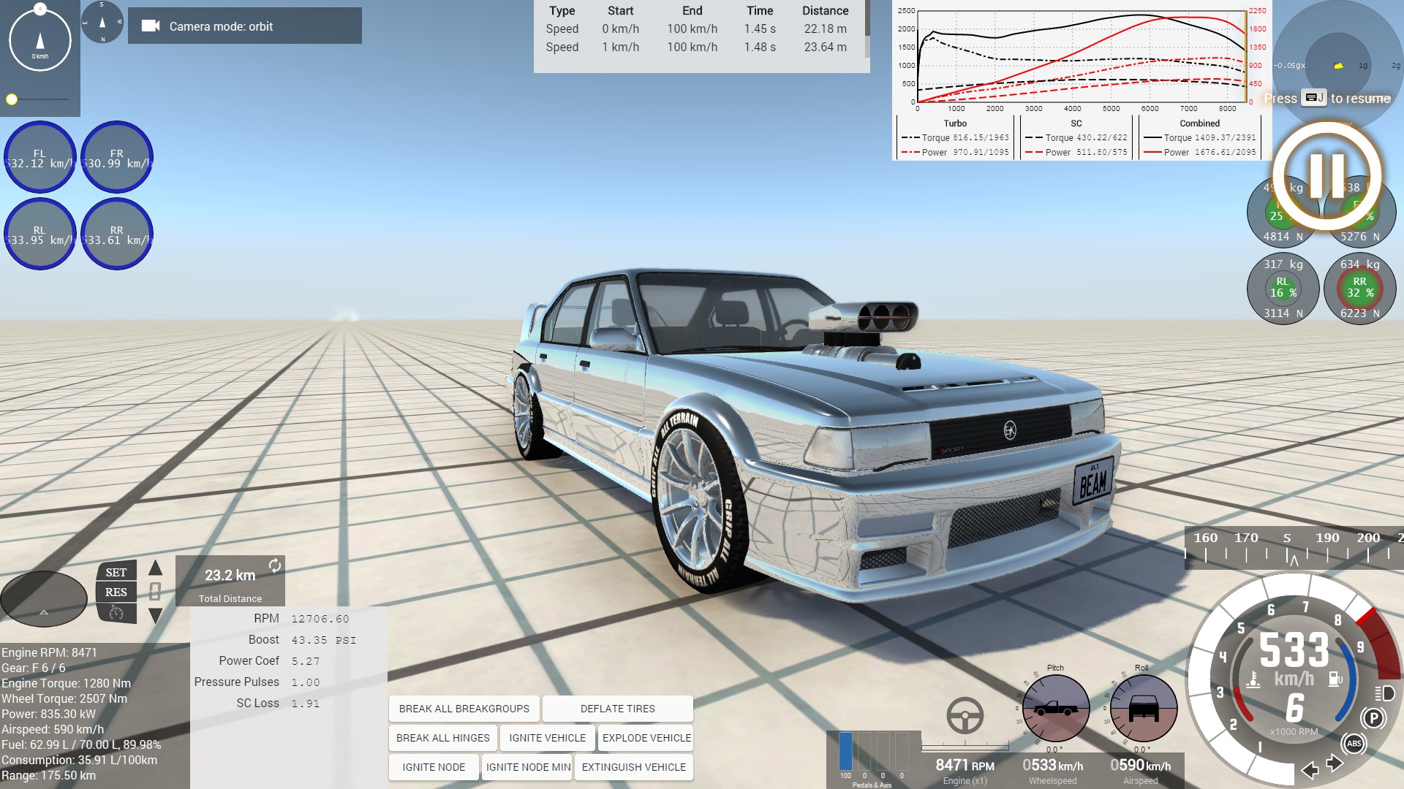Click the 533 km/h digital speed readout
The height and width of the screenshot is (789, 1404).
pyautogui.click(x=1294, y=650)
